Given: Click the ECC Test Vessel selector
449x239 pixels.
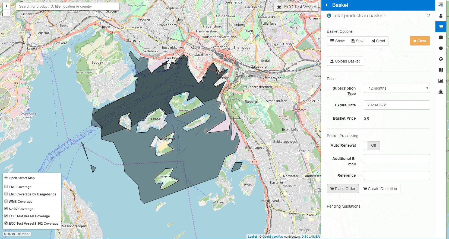Looking at the screenshot, I should 296,7.
